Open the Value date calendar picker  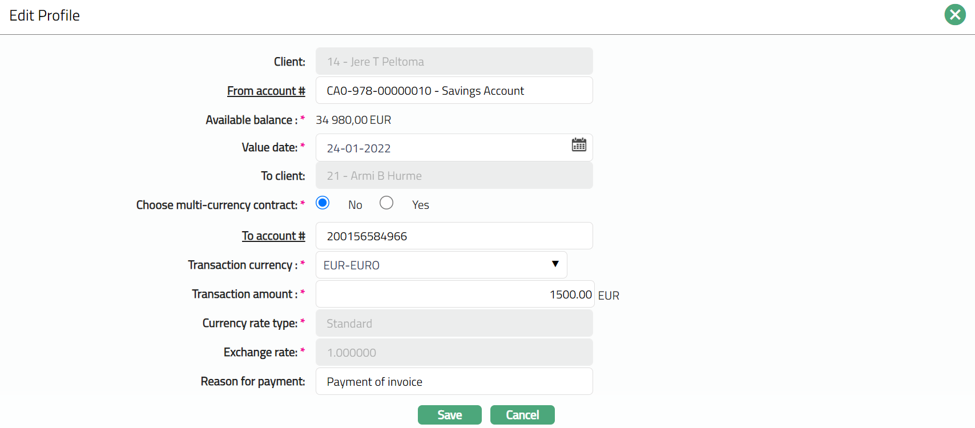pyautogui.click(x=579, y=145)
